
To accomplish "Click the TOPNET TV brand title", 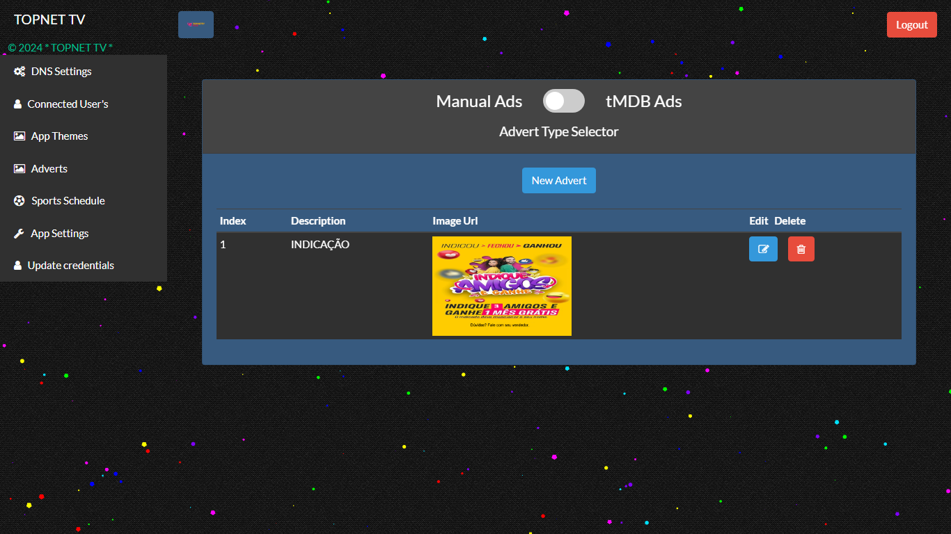I will pos(49,19).
